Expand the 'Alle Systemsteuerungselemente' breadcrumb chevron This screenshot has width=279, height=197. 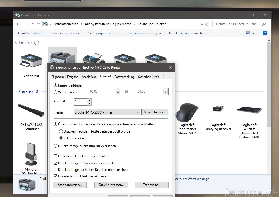134,24
